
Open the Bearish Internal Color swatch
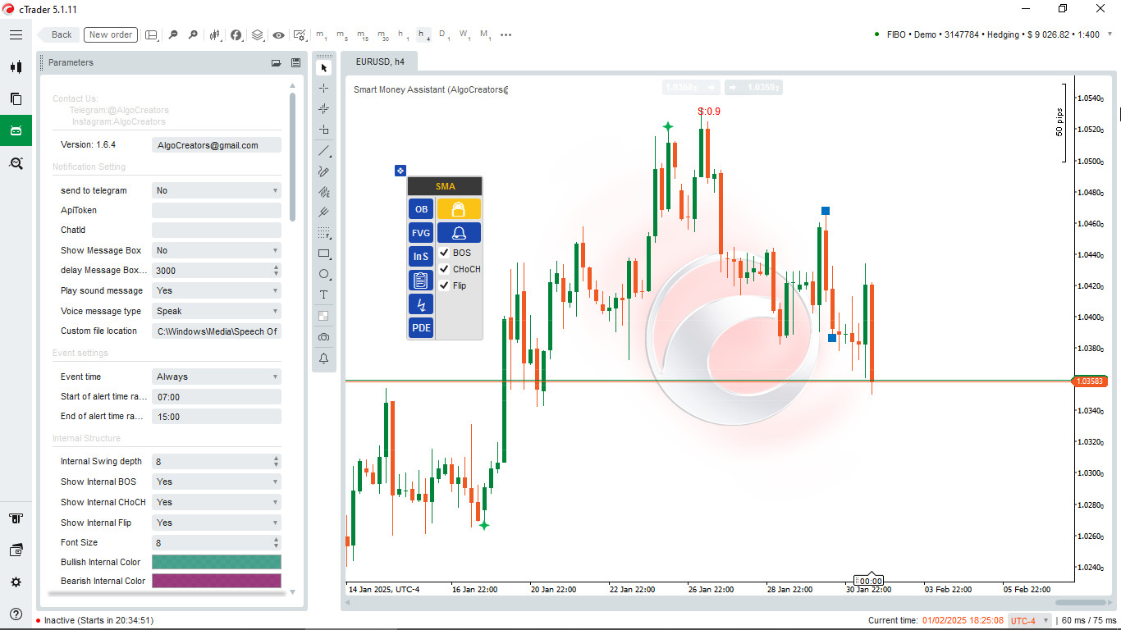(x=217, y=581)
